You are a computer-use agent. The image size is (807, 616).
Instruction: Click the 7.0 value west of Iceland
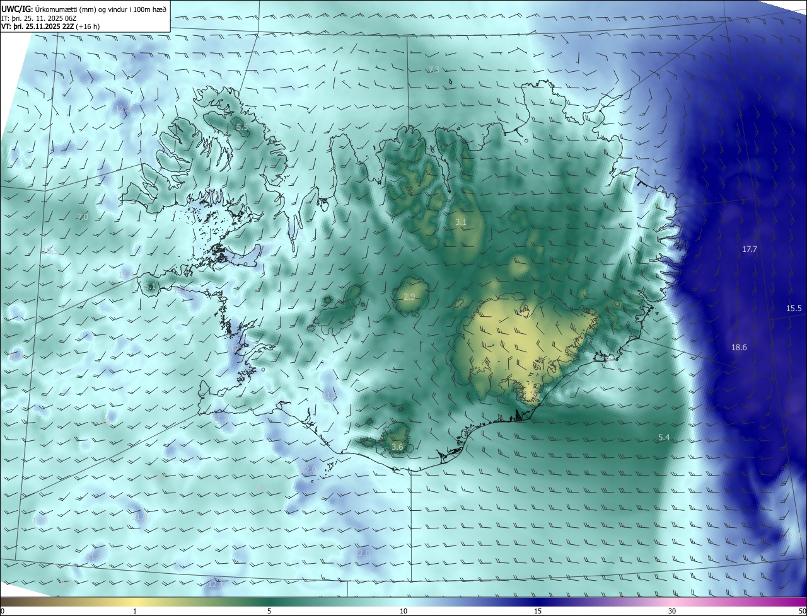pos(83,217)
